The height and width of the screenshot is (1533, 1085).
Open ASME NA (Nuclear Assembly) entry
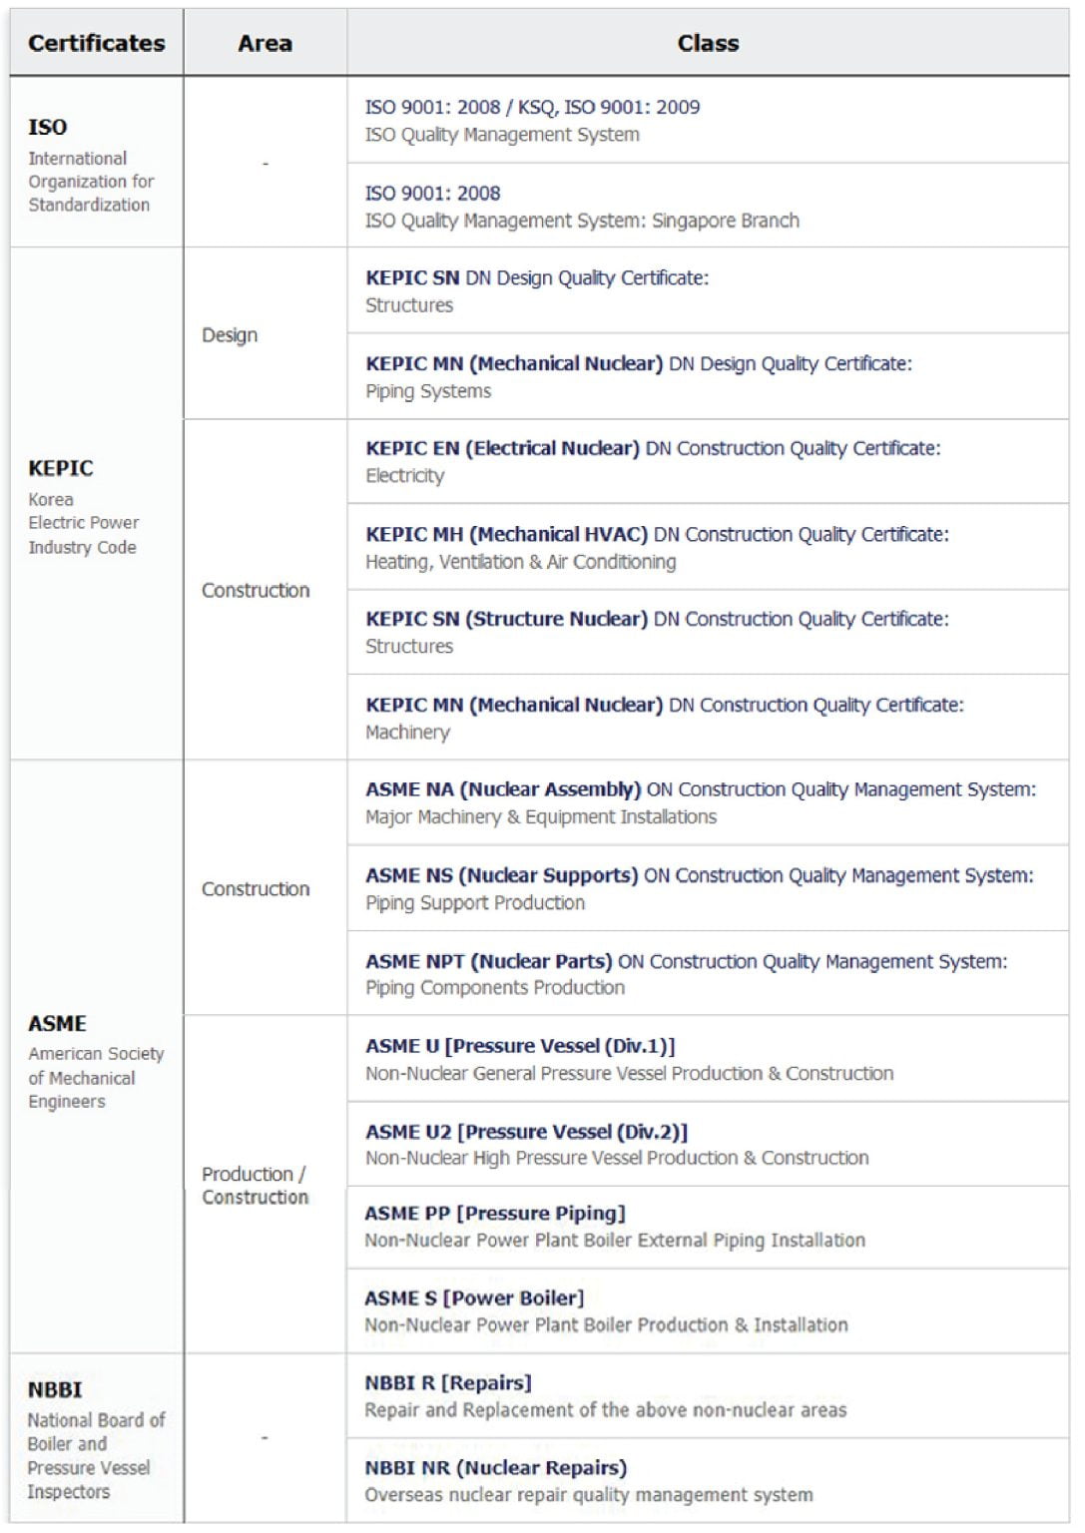pyautogui.click(x=700, y=789)
